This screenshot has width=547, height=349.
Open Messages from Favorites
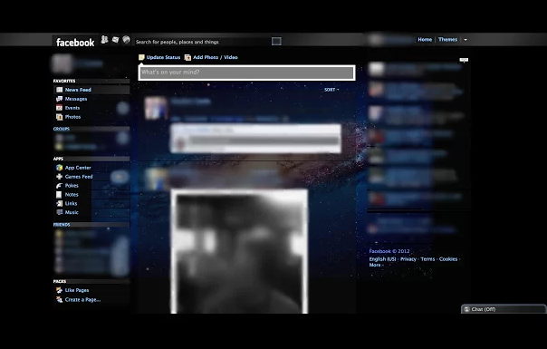point(76,99)
